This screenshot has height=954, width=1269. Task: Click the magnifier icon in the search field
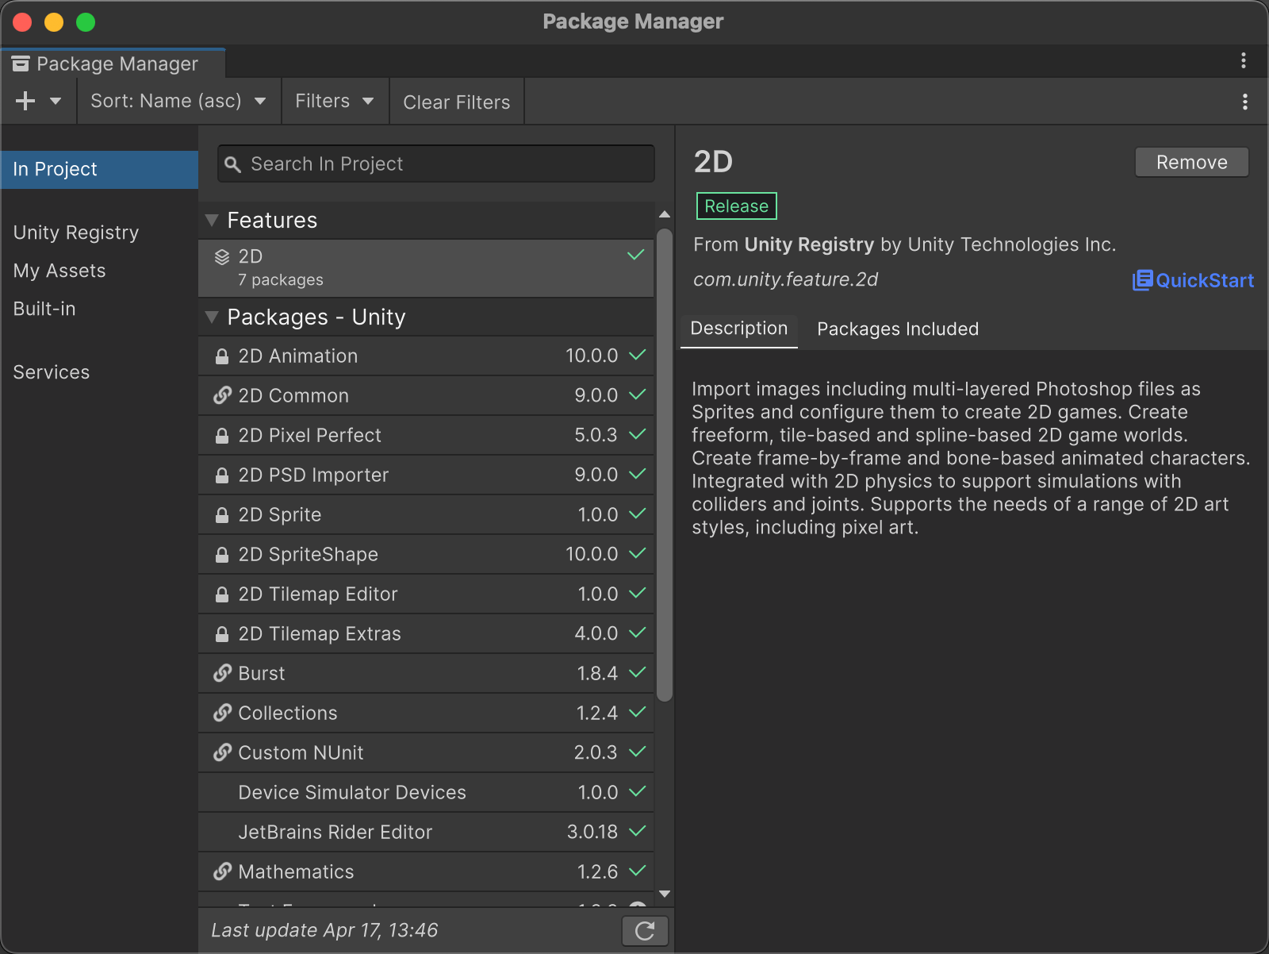point(232,164)
